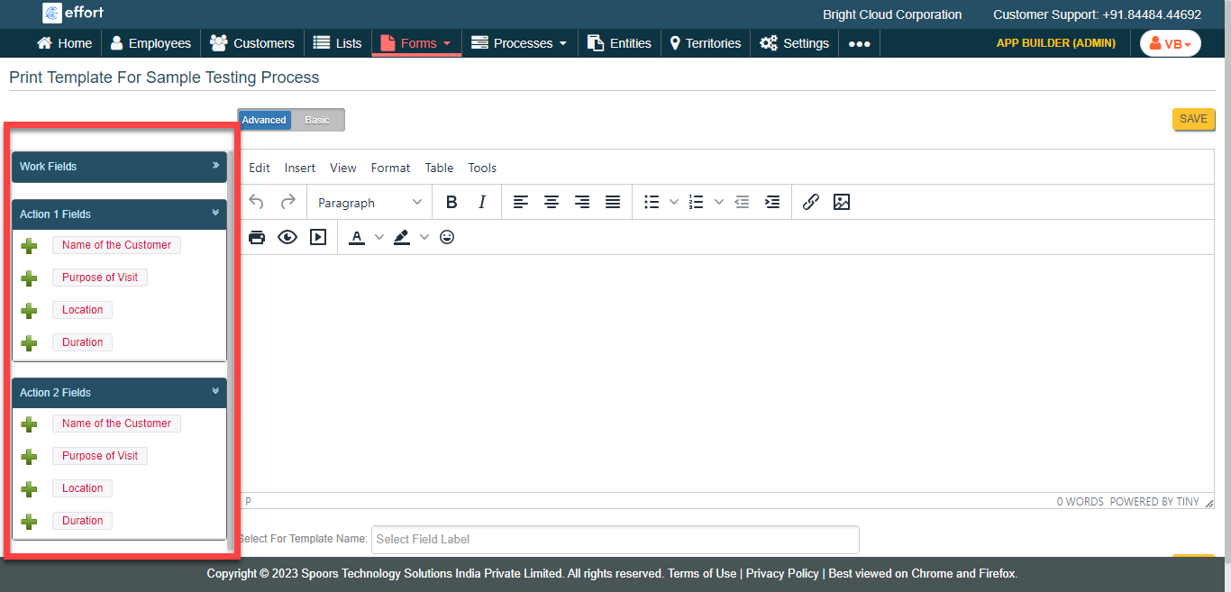Open the Terms of Use link
This screenshot has height=592, width=1231.
coord(701,574)
